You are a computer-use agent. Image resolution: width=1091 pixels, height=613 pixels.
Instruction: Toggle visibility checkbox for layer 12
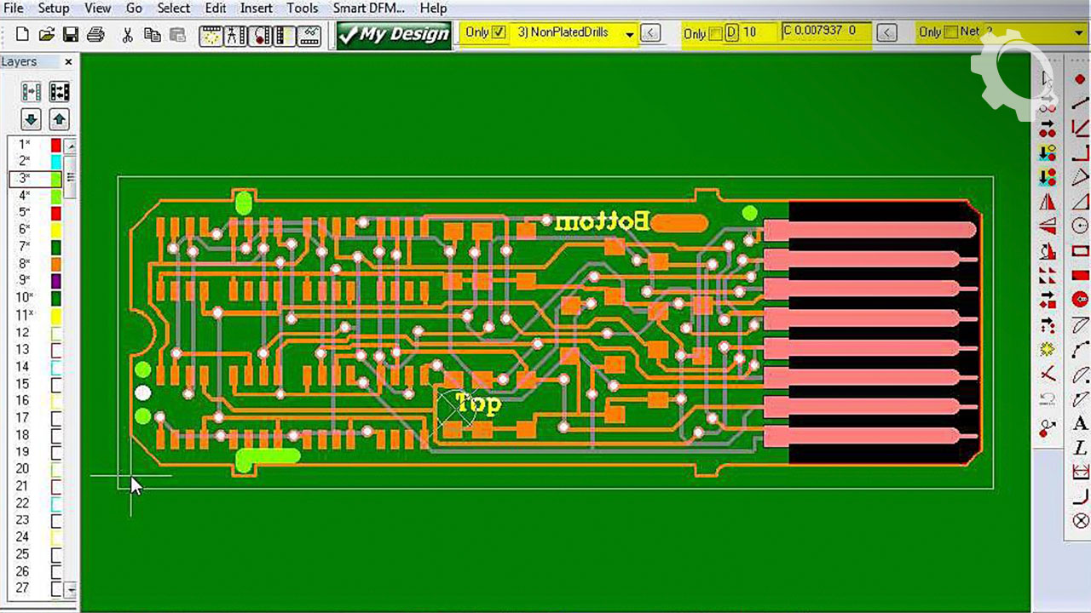coord(56,333)
